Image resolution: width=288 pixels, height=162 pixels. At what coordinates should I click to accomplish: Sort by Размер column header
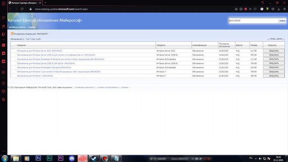(254, 45)
